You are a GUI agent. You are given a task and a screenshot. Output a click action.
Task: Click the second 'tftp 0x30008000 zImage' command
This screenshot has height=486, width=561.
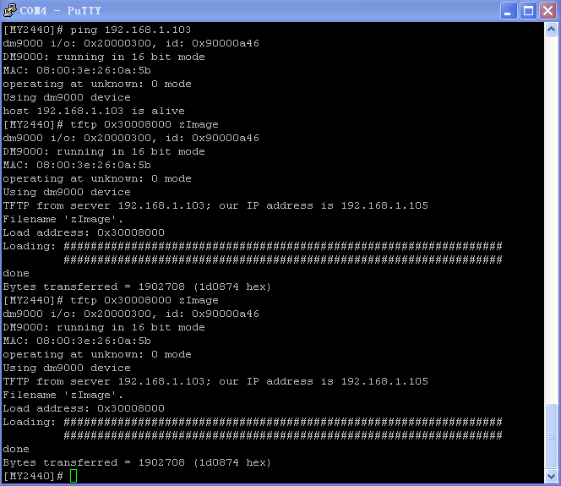144,300
